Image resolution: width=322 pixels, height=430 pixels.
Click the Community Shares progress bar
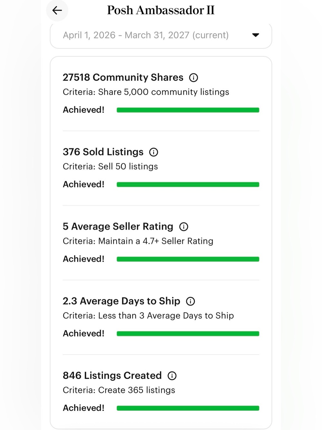point(188,110)
